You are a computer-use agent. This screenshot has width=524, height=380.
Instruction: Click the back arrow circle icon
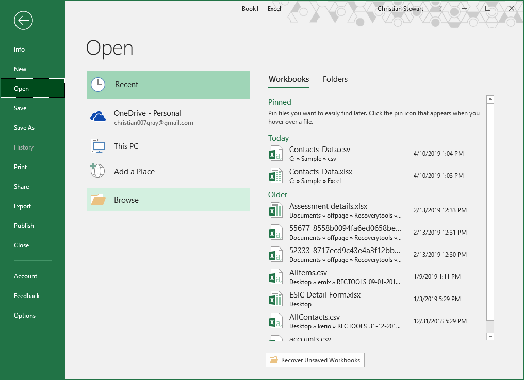pyautogui.click(x=23, y=21)
